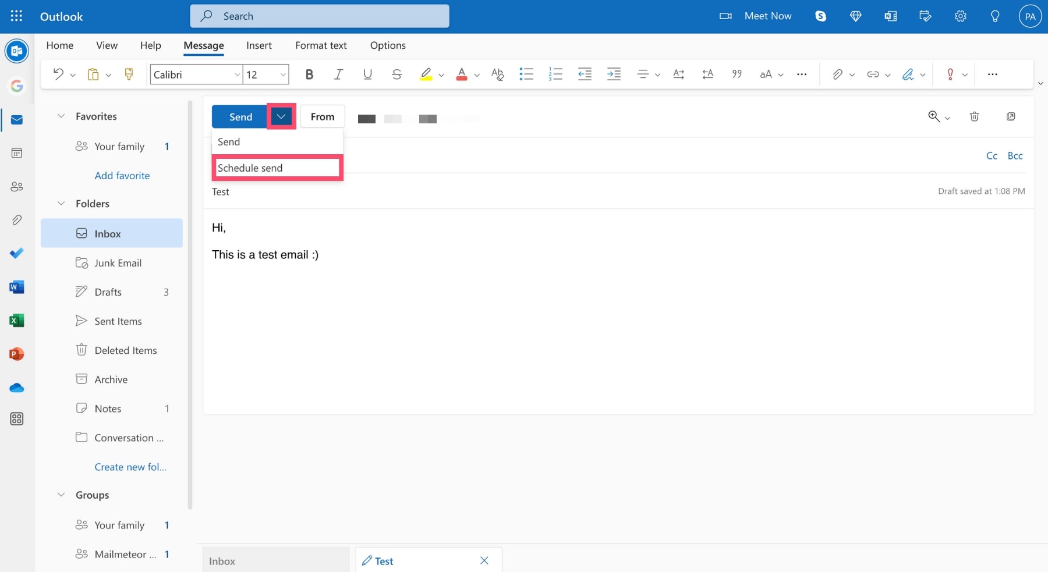Show the Cc field
1048x572 pixels.
click(x=992, y=155)
